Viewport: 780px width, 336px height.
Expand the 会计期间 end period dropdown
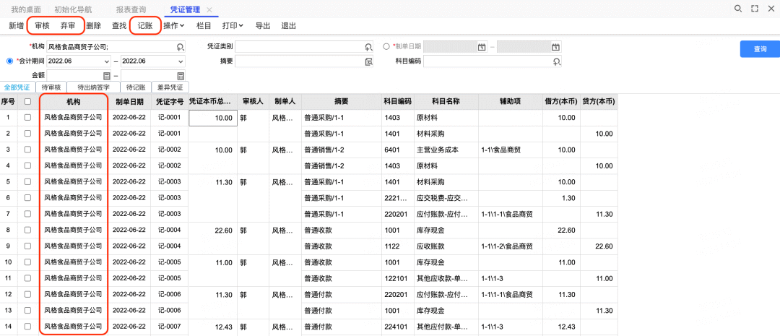[181, 61]
